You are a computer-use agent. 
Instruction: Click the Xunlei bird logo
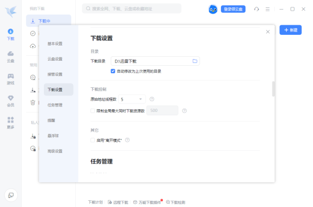pos(11,12)
